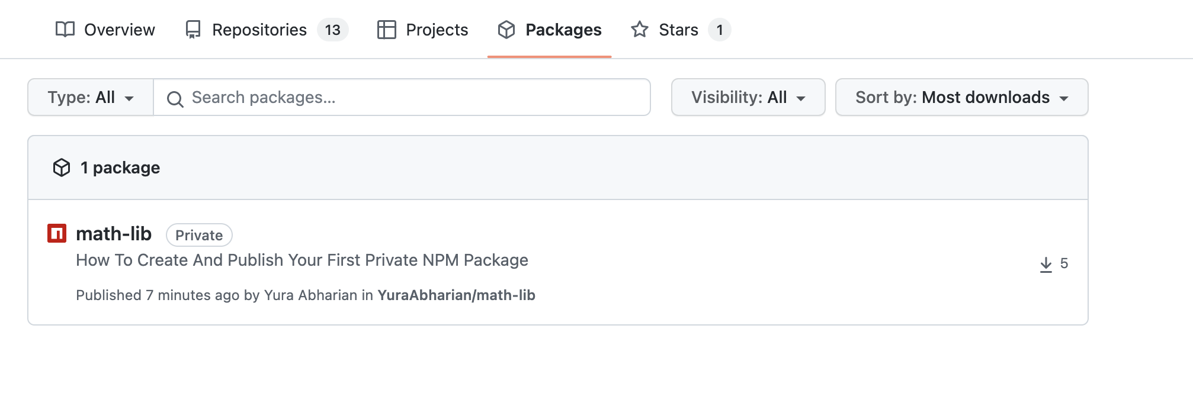Click the cube icon beside 1 package
The height and width of the screenshot is (393, 1193).
click(62, 168)
